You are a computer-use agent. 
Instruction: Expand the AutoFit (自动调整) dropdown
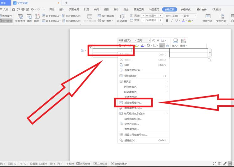(x=123, y=18)
